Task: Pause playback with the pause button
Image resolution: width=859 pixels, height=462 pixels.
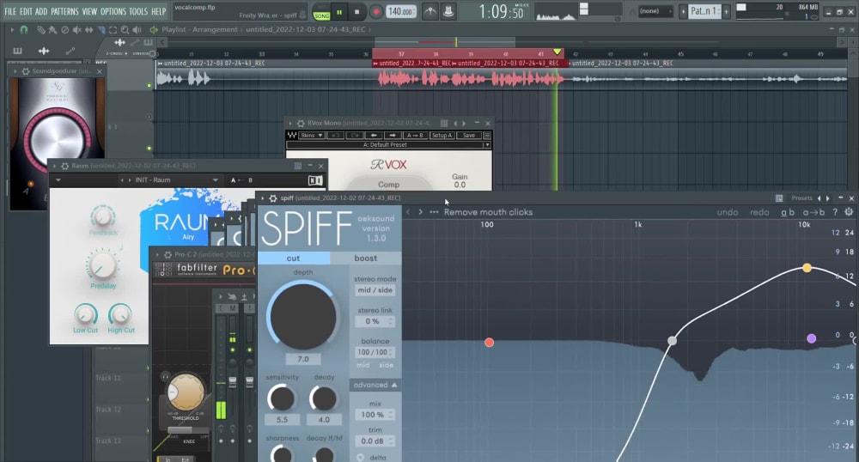Action: (x=339, y=12)
